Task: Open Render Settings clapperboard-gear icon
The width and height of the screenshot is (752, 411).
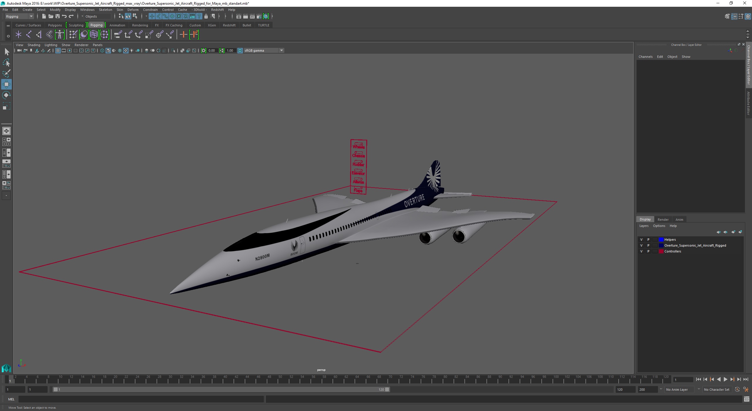Action: coord(259,16)
